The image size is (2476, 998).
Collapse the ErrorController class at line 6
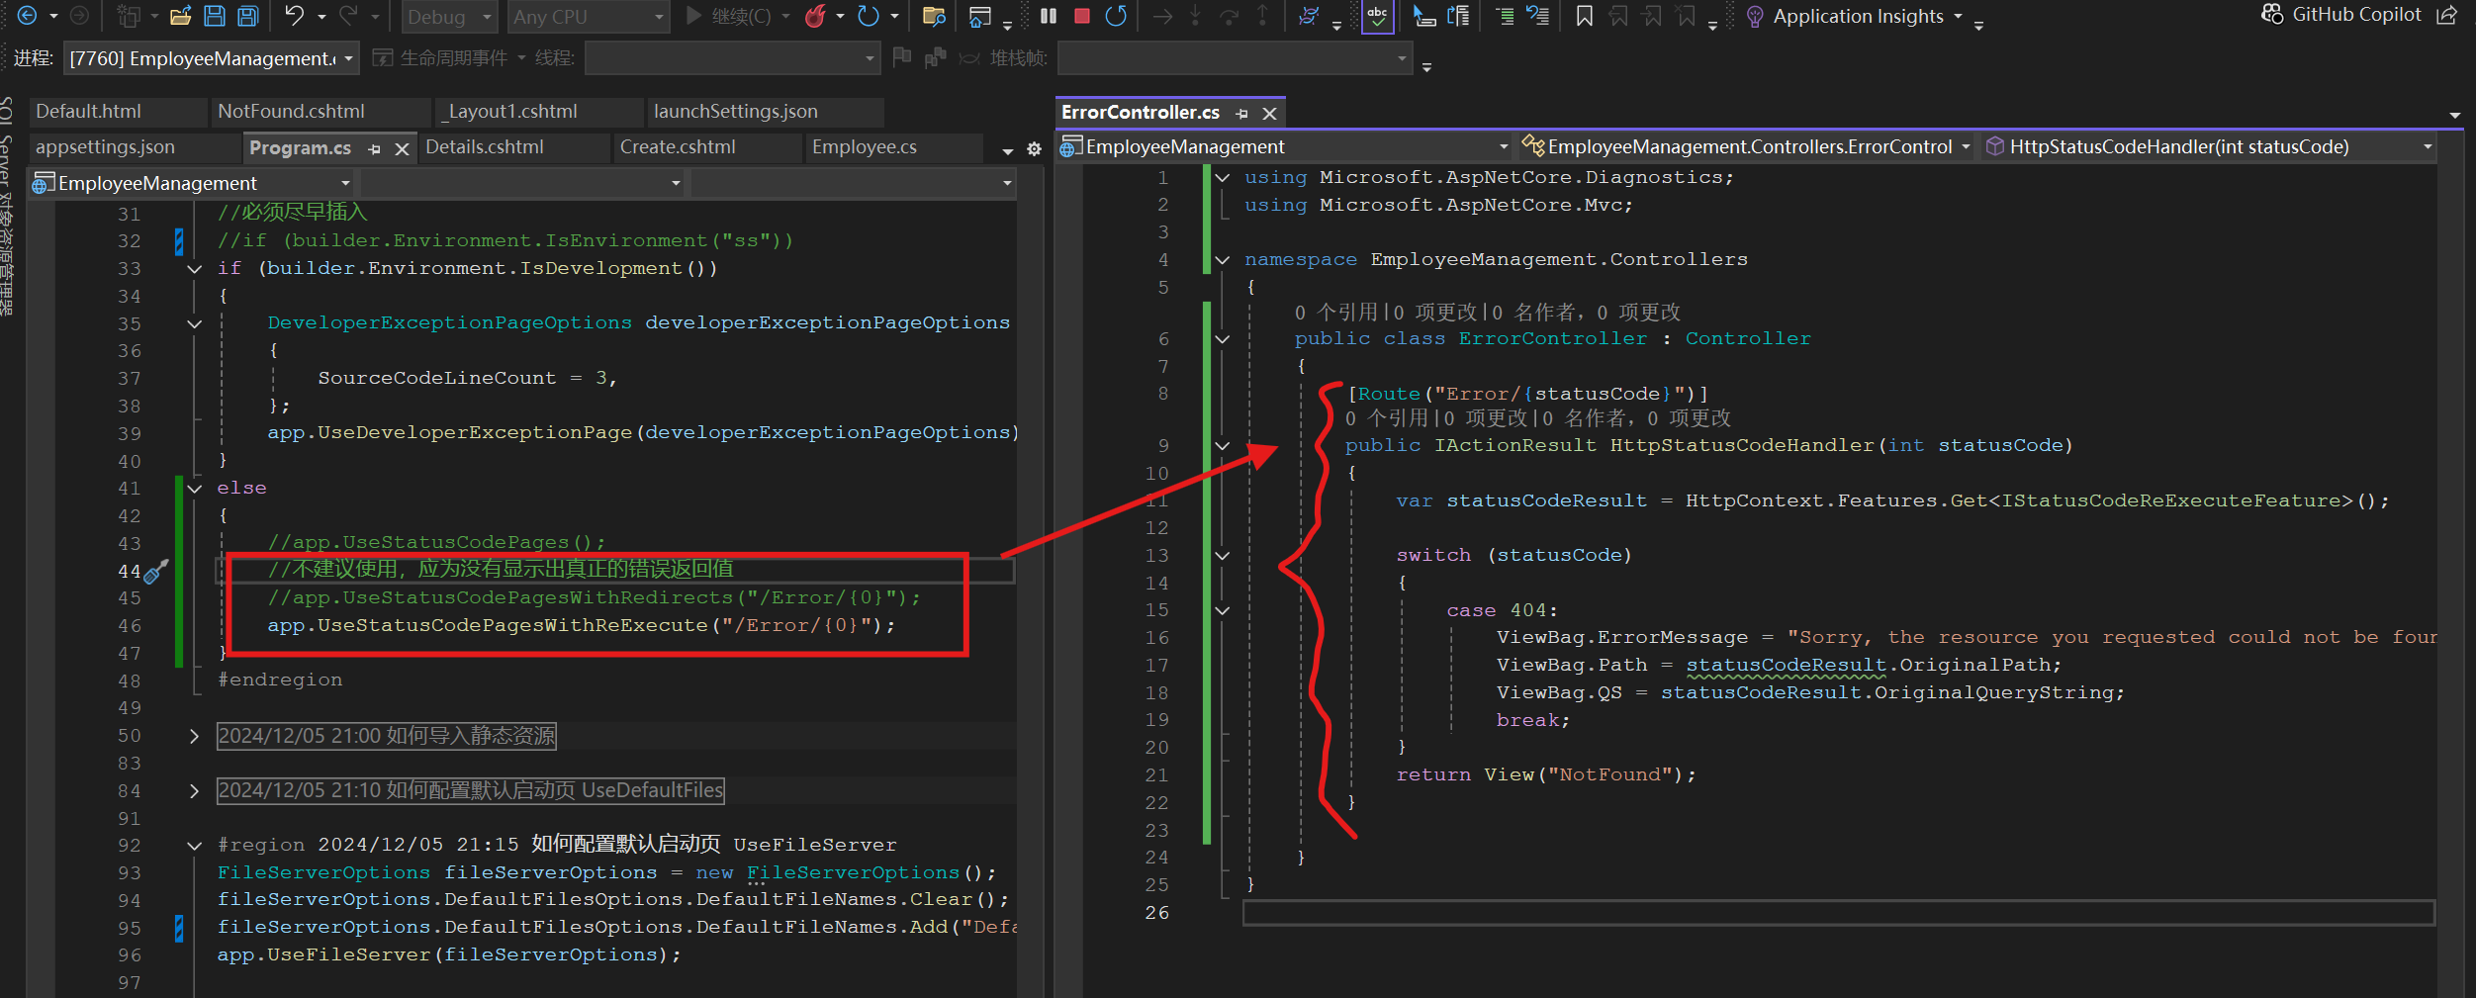tap(1223, 339)
